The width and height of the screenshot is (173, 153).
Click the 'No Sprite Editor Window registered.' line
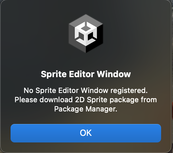coord(86,91)
